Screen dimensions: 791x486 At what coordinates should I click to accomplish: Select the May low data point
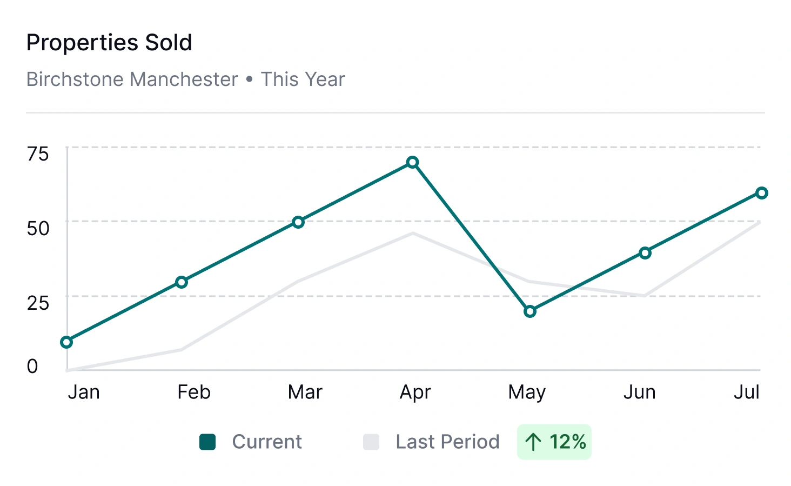pos(530,311)
